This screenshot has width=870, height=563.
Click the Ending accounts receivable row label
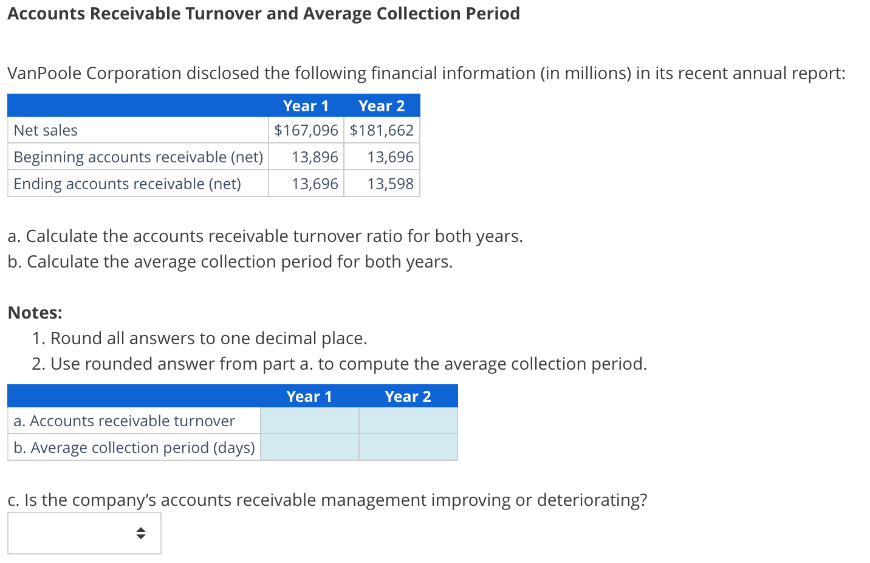[127, 183]
